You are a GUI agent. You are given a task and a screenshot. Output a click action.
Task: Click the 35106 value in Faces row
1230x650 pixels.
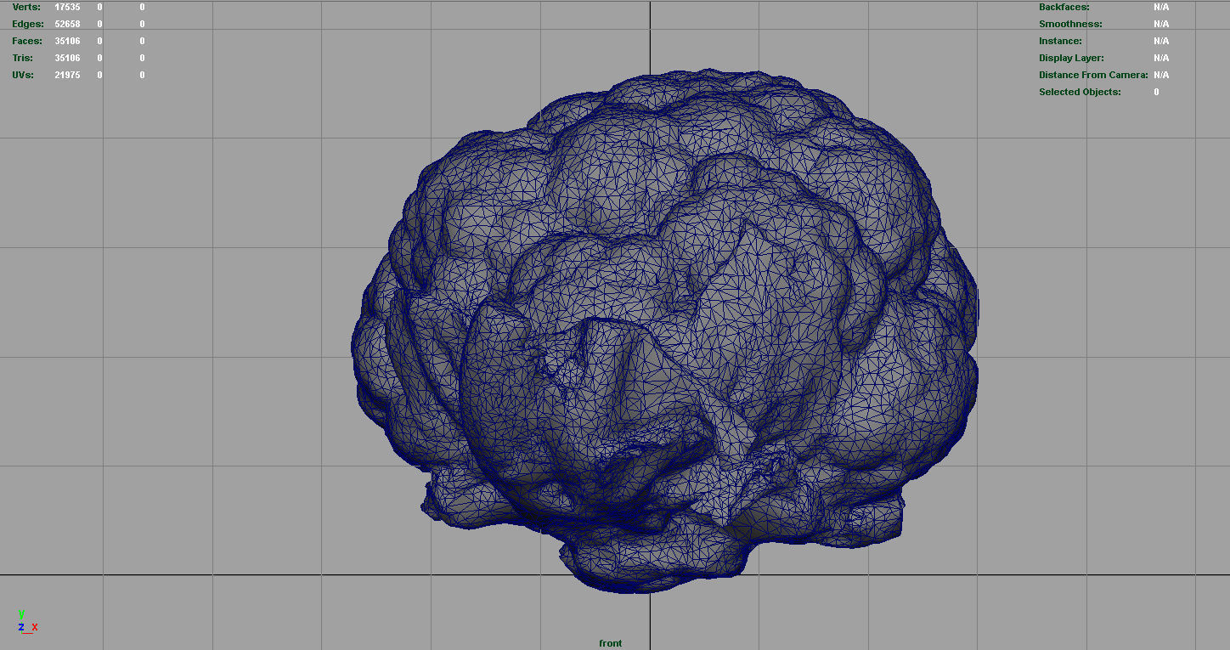click(x=67, y=41)
